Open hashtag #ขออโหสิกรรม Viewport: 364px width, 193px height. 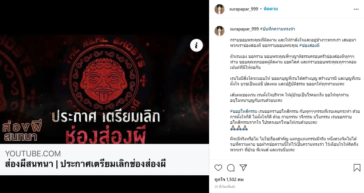click(243, 111)
